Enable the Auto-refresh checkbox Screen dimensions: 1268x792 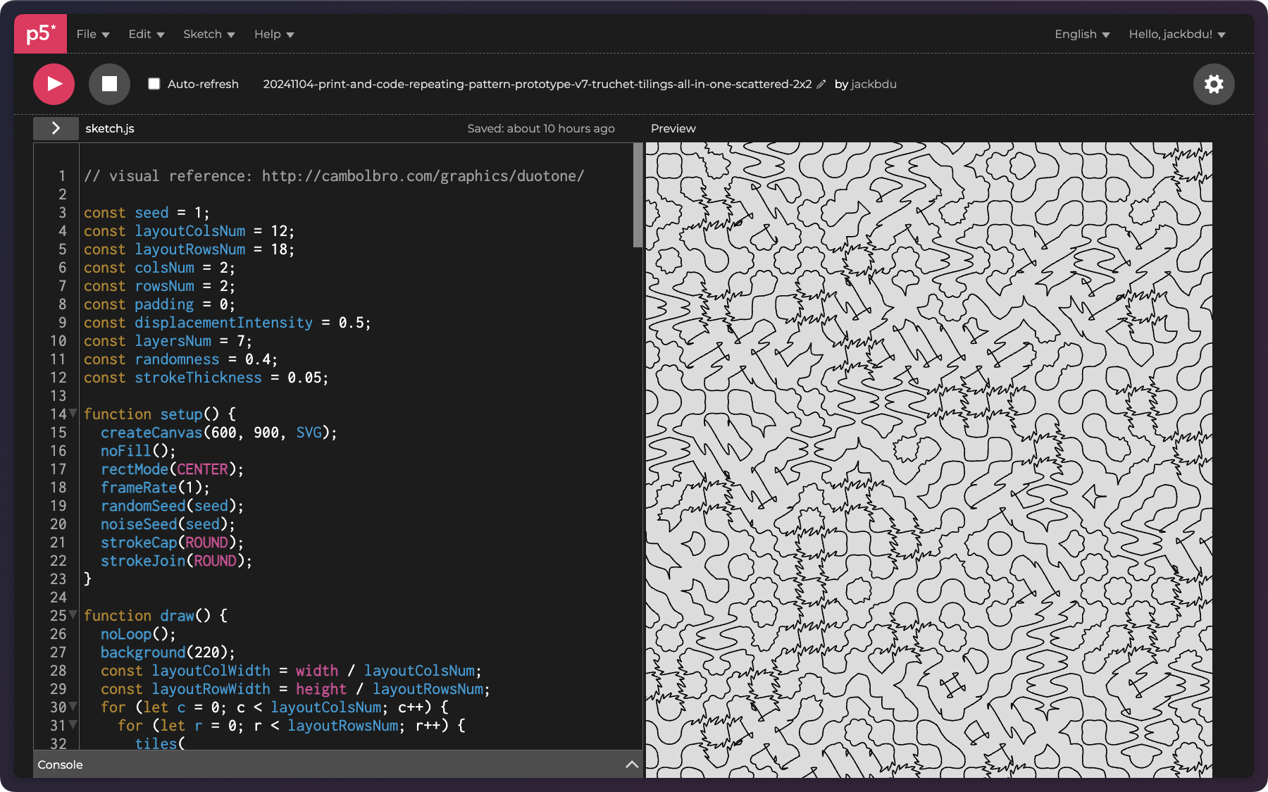click(x=154, y=84)
